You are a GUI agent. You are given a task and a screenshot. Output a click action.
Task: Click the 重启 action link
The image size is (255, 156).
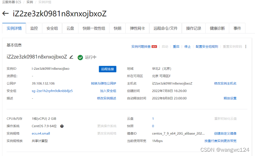(176, 47)
